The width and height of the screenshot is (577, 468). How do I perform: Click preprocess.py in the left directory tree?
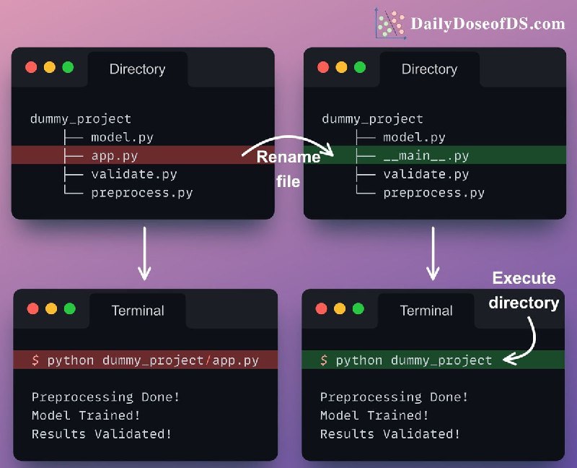point(142,193)
